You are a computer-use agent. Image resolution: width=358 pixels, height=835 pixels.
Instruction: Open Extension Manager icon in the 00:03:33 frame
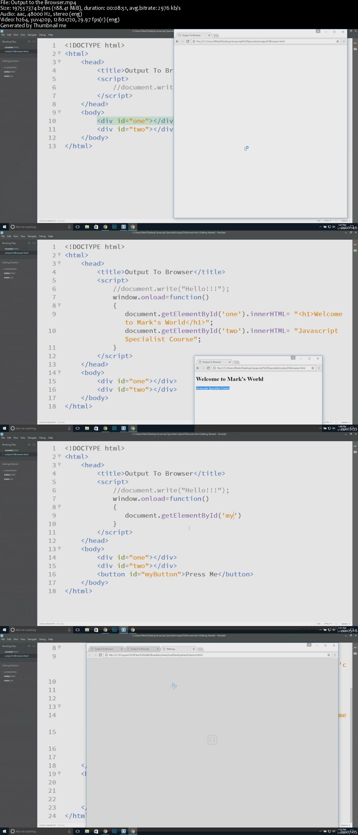pyautogui.click(x=355, y=250)
